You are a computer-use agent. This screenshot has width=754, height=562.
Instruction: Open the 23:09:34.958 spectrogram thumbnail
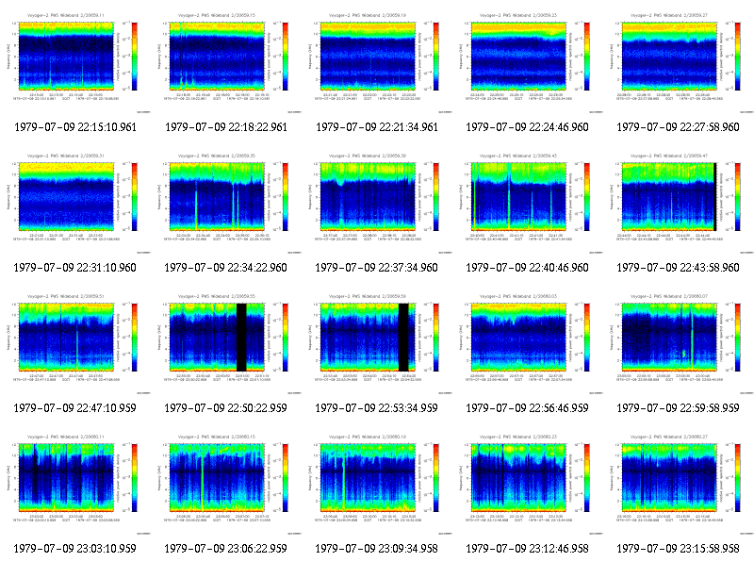tap(377, 484)
